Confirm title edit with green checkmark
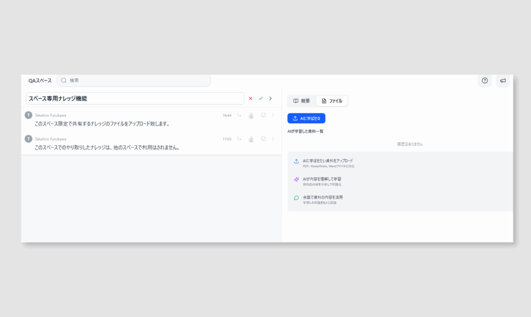531x317 pixels. [x=261, y=99]
